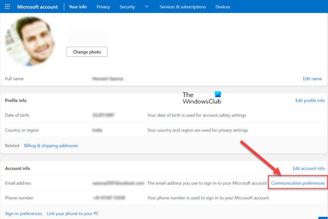
Task: Open Services & subscriptions tab
Action: [x=182, y=7]
